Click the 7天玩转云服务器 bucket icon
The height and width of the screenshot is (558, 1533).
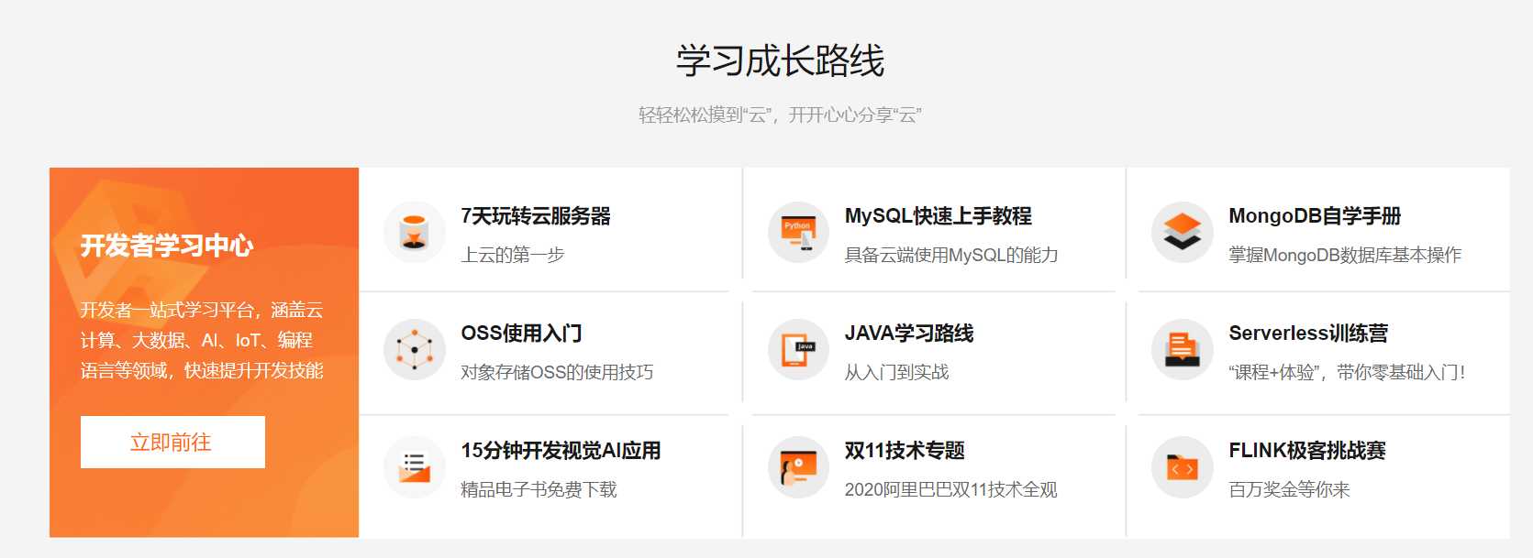415,233
